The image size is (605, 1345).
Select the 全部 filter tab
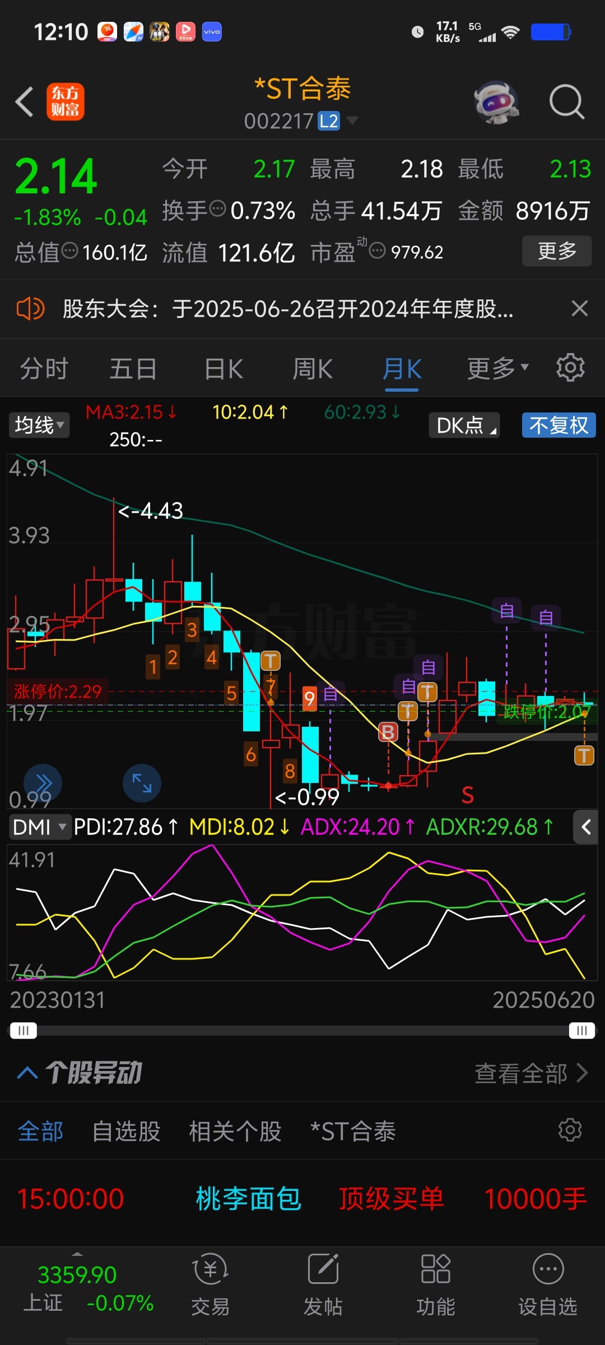coord(40,1131)
